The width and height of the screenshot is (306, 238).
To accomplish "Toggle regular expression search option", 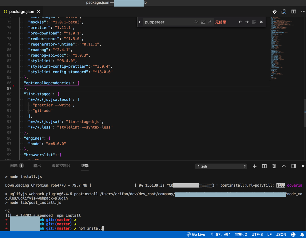I will (x=210, y=22).
